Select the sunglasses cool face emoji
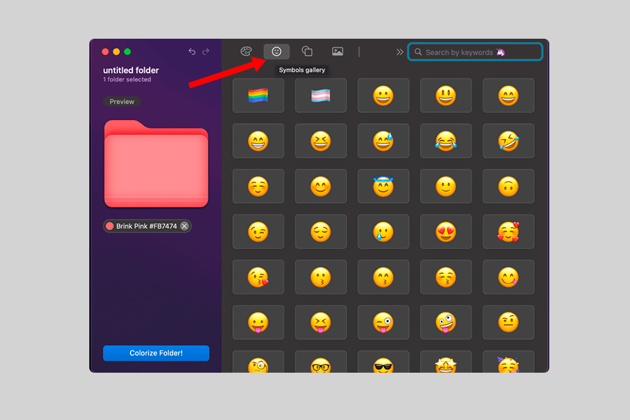Image resolution: width=630 pixels, height=420 pixels. 383,362
